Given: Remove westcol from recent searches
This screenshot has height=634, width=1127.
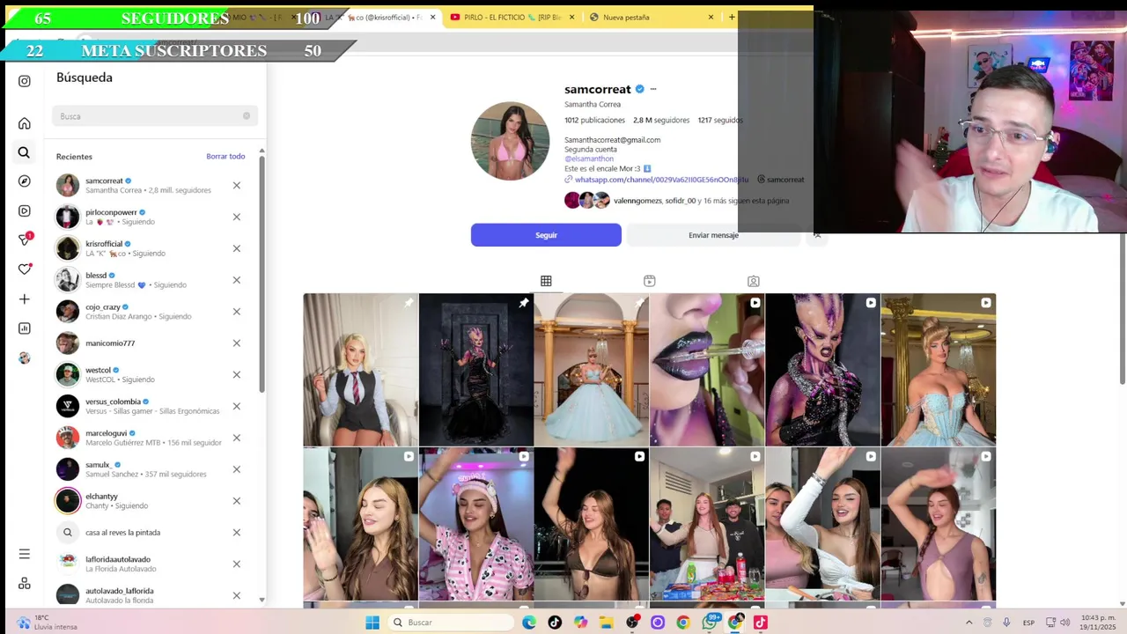Looking at the screenshot, I should pyautogui.click(x=236, y=374).
